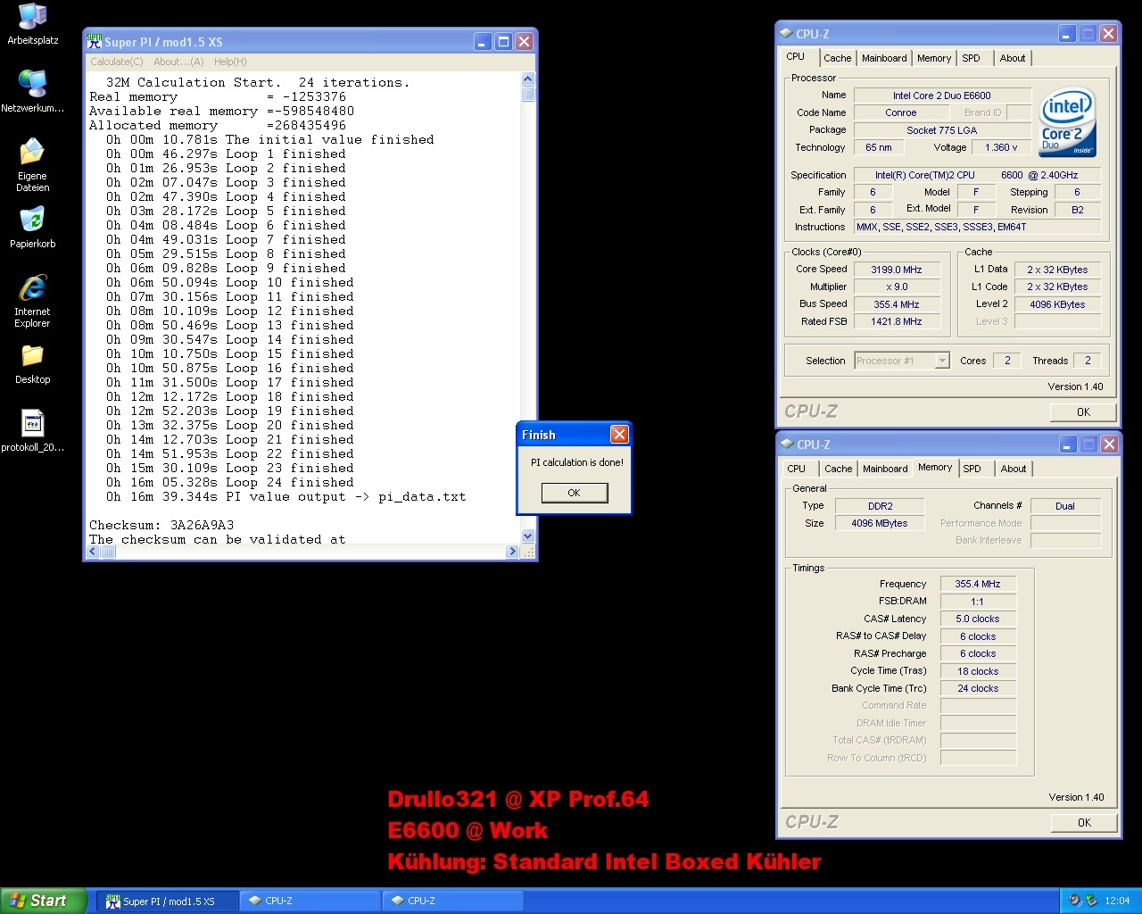
Task: Select the About tab in upper CPU-Z
Action: click(x=1013, y=58)
